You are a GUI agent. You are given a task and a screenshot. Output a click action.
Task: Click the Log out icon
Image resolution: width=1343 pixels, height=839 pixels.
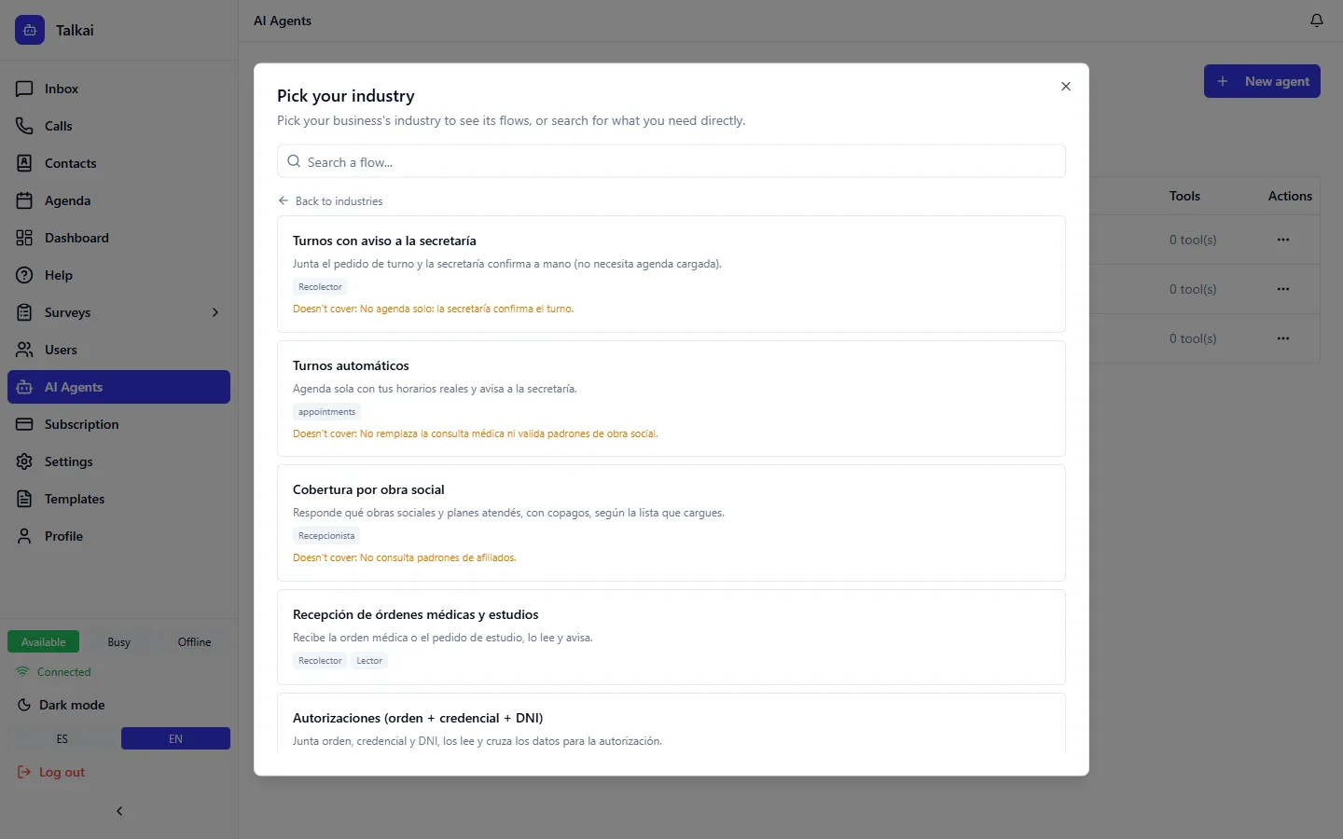[24, 772]
